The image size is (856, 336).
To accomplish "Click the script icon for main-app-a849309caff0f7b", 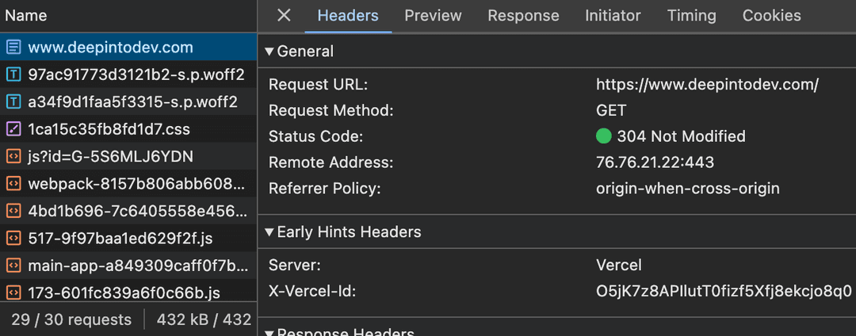I will [13, 265].
